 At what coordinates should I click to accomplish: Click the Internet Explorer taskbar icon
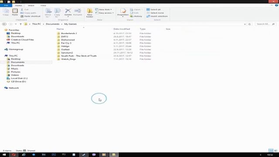click(24, 155)
